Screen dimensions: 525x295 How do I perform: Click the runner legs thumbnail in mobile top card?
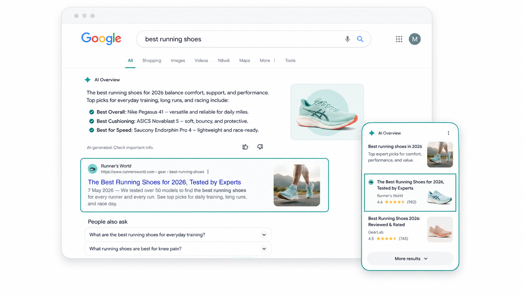pyautogui.click(x=440, y=154)
